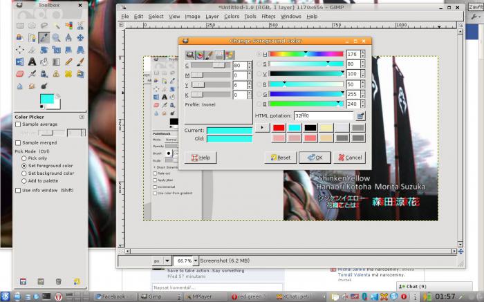
Task: Switch to the GIMP color selector tab
Action: 189,55
